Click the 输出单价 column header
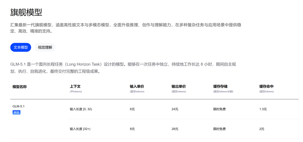Viewport: 303px width, 142px height. pyautogui.click(x=179, y=87)
